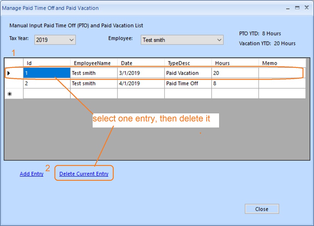
Task: Click the new row asterisk marker
Action: coord(9,94)
